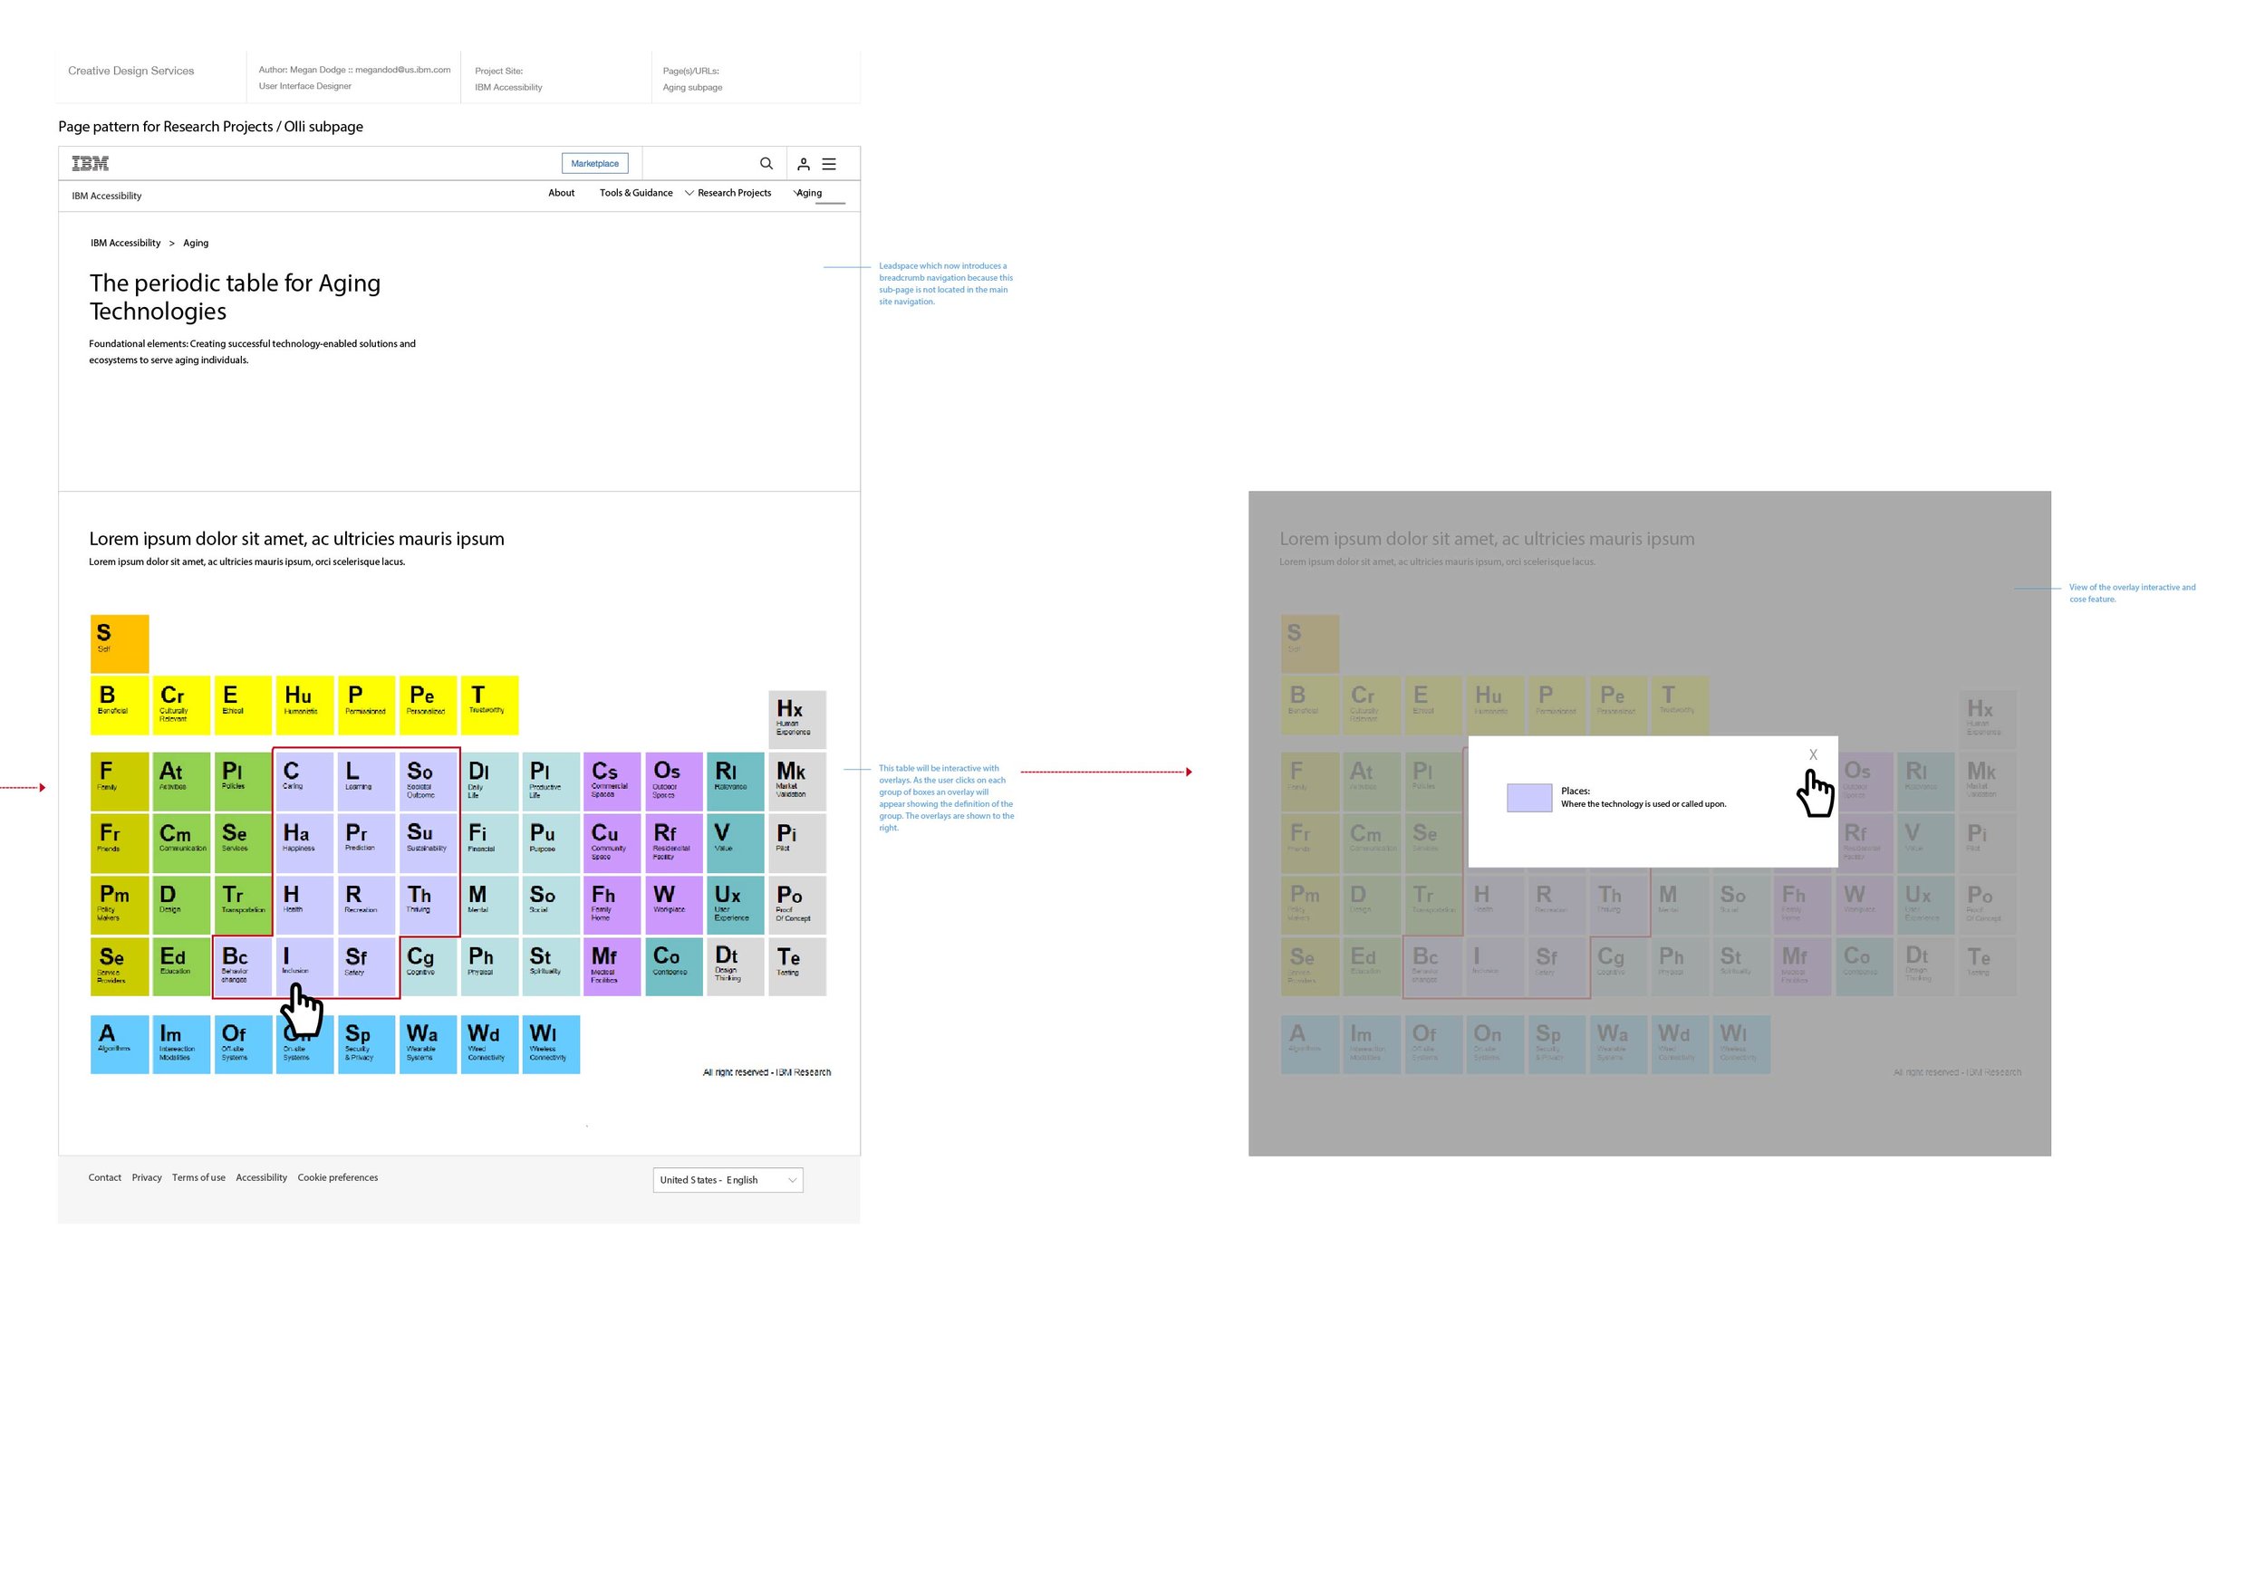Click the L Learning tile in main table
Viewport: 2265px width, 1593px height.
pyautogui.click(x=366, y=782)
